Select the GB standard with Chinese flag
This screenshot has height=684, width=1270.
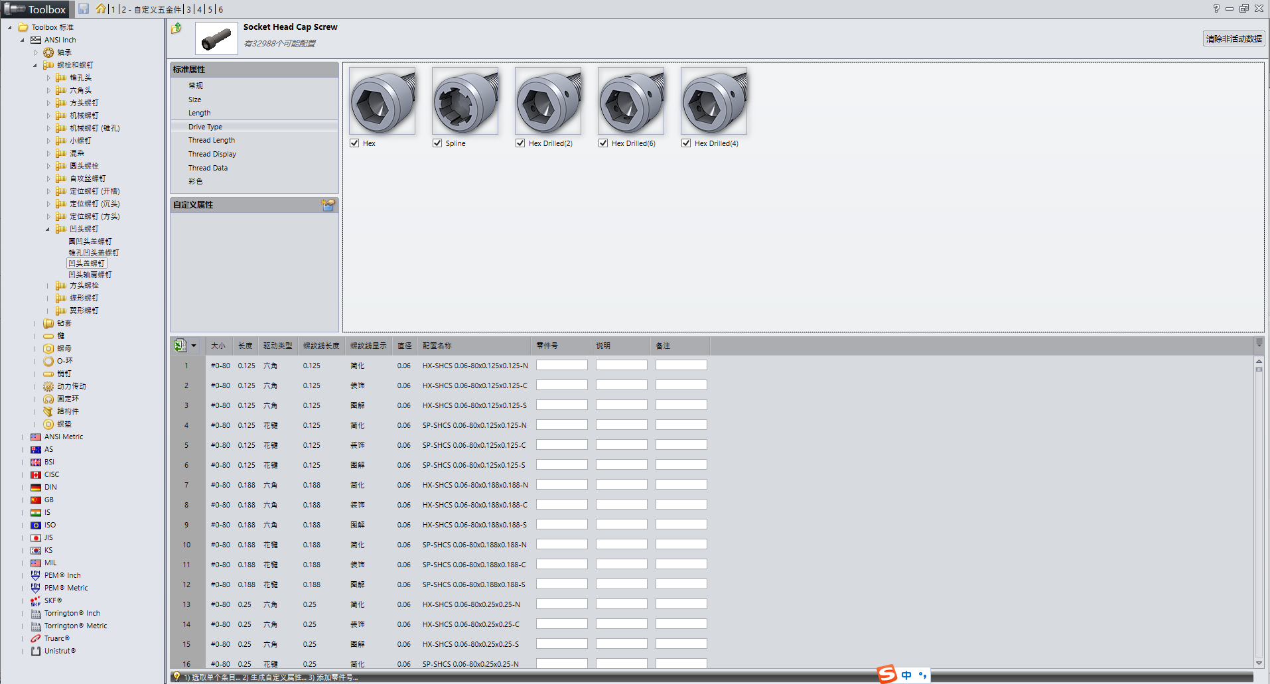click(36, 500)
